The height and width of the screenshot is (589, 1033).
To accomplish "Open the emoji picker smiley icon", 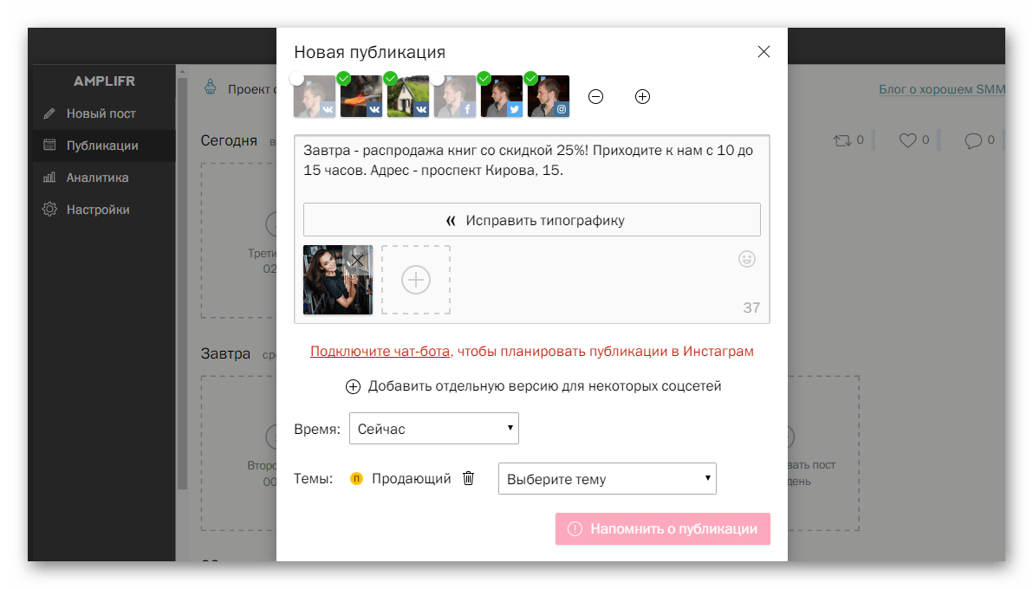I will [746, 258].
